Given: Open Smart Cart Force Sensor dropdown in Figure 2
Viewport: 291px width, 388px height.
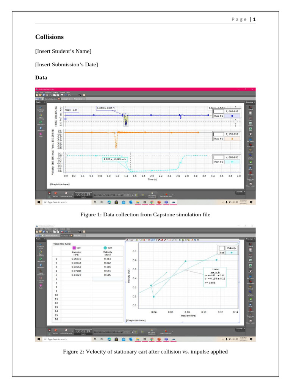Looking at the screenshot, I should 109,332.
